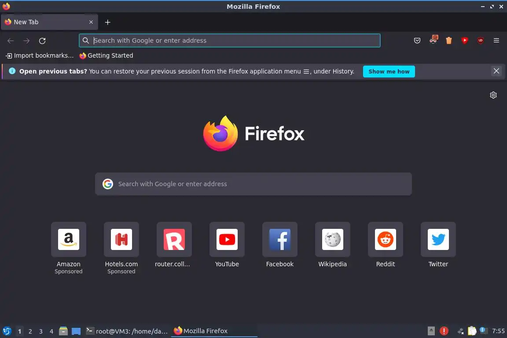
Task: Click Import bookmarks in bookmarks bar
Action: coord(40,55)
